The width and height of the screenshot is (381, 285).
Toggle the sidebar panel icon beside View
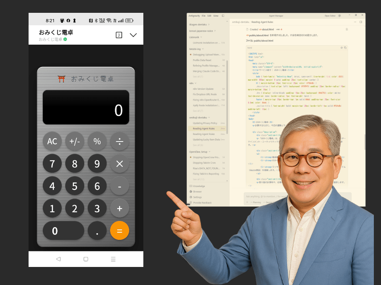tap(223, 16)
